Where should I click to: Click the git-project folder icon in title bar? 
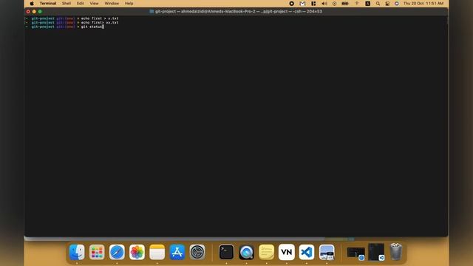click(152, 11)
